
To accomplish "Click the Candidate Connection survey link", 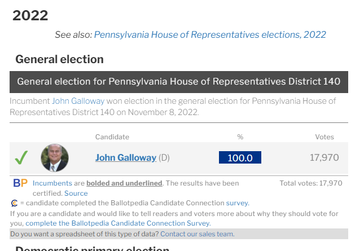I will click(x=237, y=203).
